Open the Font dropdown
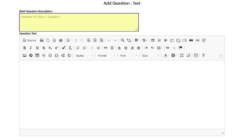The height and width of the screenshot is (137, 238). 129,56
